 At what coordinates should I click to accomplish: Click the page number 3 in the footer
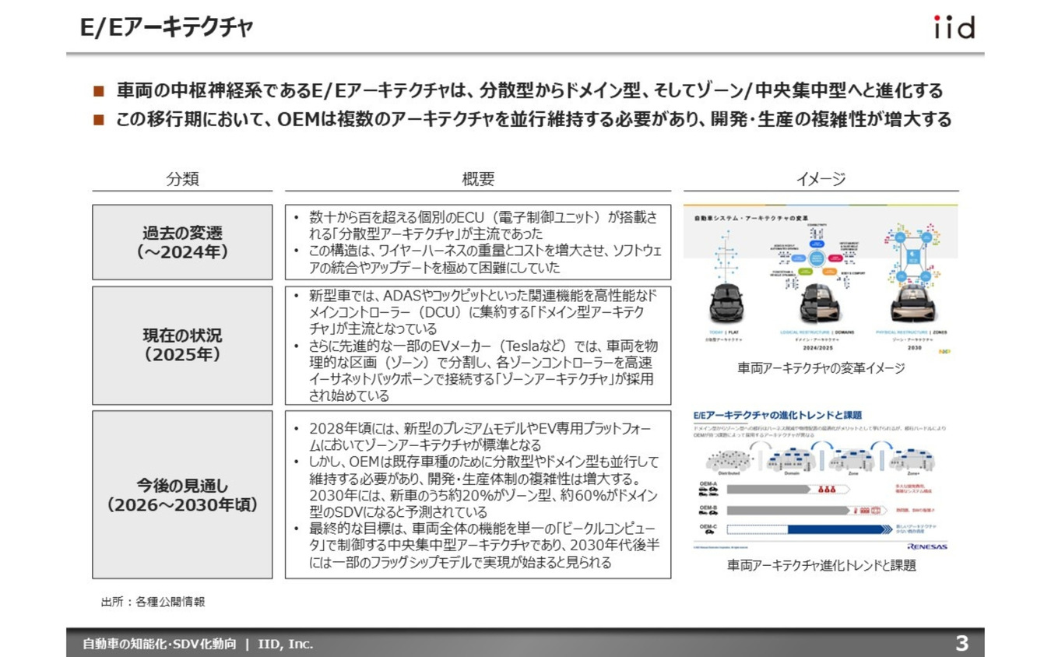[963, 643]
